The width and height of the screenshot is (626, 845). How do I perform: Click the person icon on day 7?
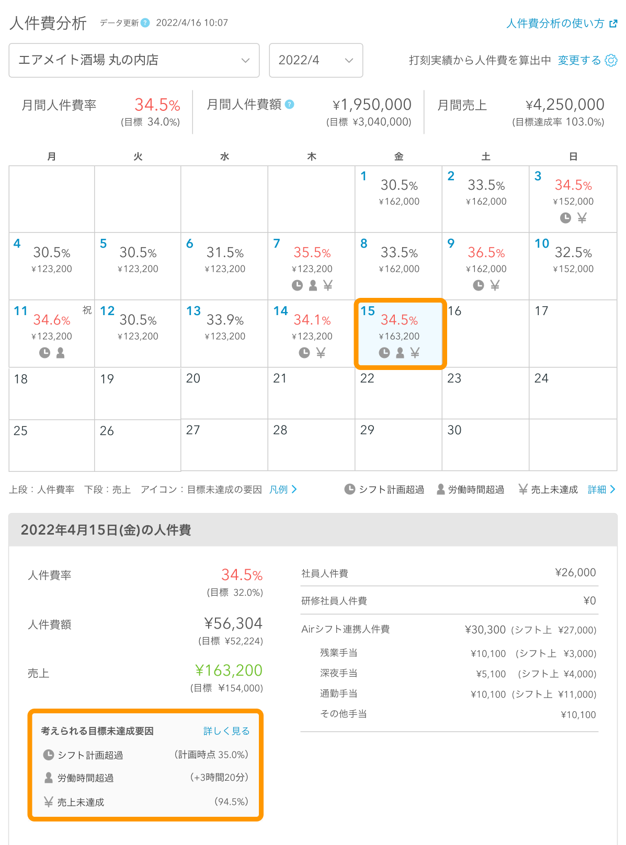pyautogui.click(x=313, y=285)
